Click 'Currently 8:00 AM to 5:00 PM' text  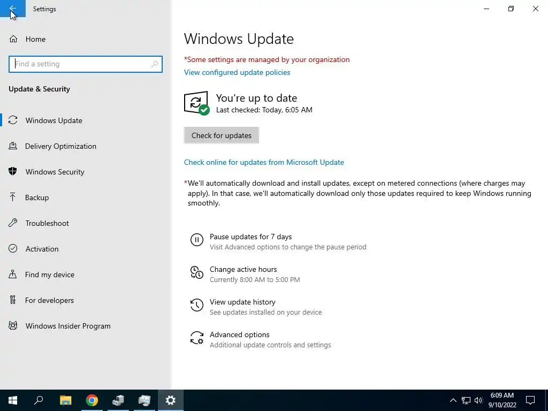[x=255, y=279]
